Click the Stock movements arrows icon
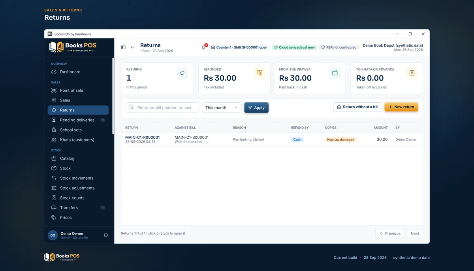This screenshot has width=474, height=271. point(54,178)
